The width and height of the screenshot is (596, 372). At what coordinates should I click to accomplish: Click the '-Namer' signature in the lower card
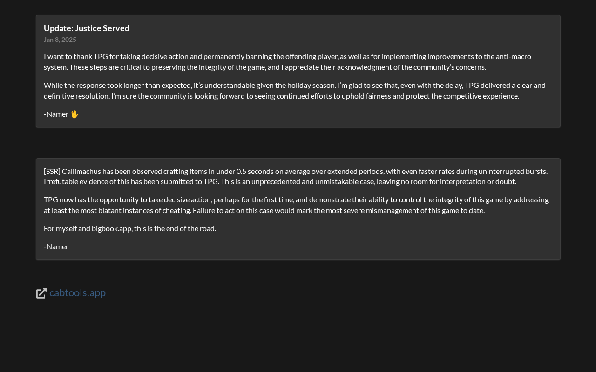pyautogui.click(x=56, y=246)
